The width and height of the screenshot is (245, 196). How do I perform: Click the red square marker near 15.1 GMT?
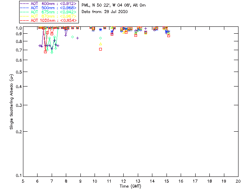click(x=168, y=36)
